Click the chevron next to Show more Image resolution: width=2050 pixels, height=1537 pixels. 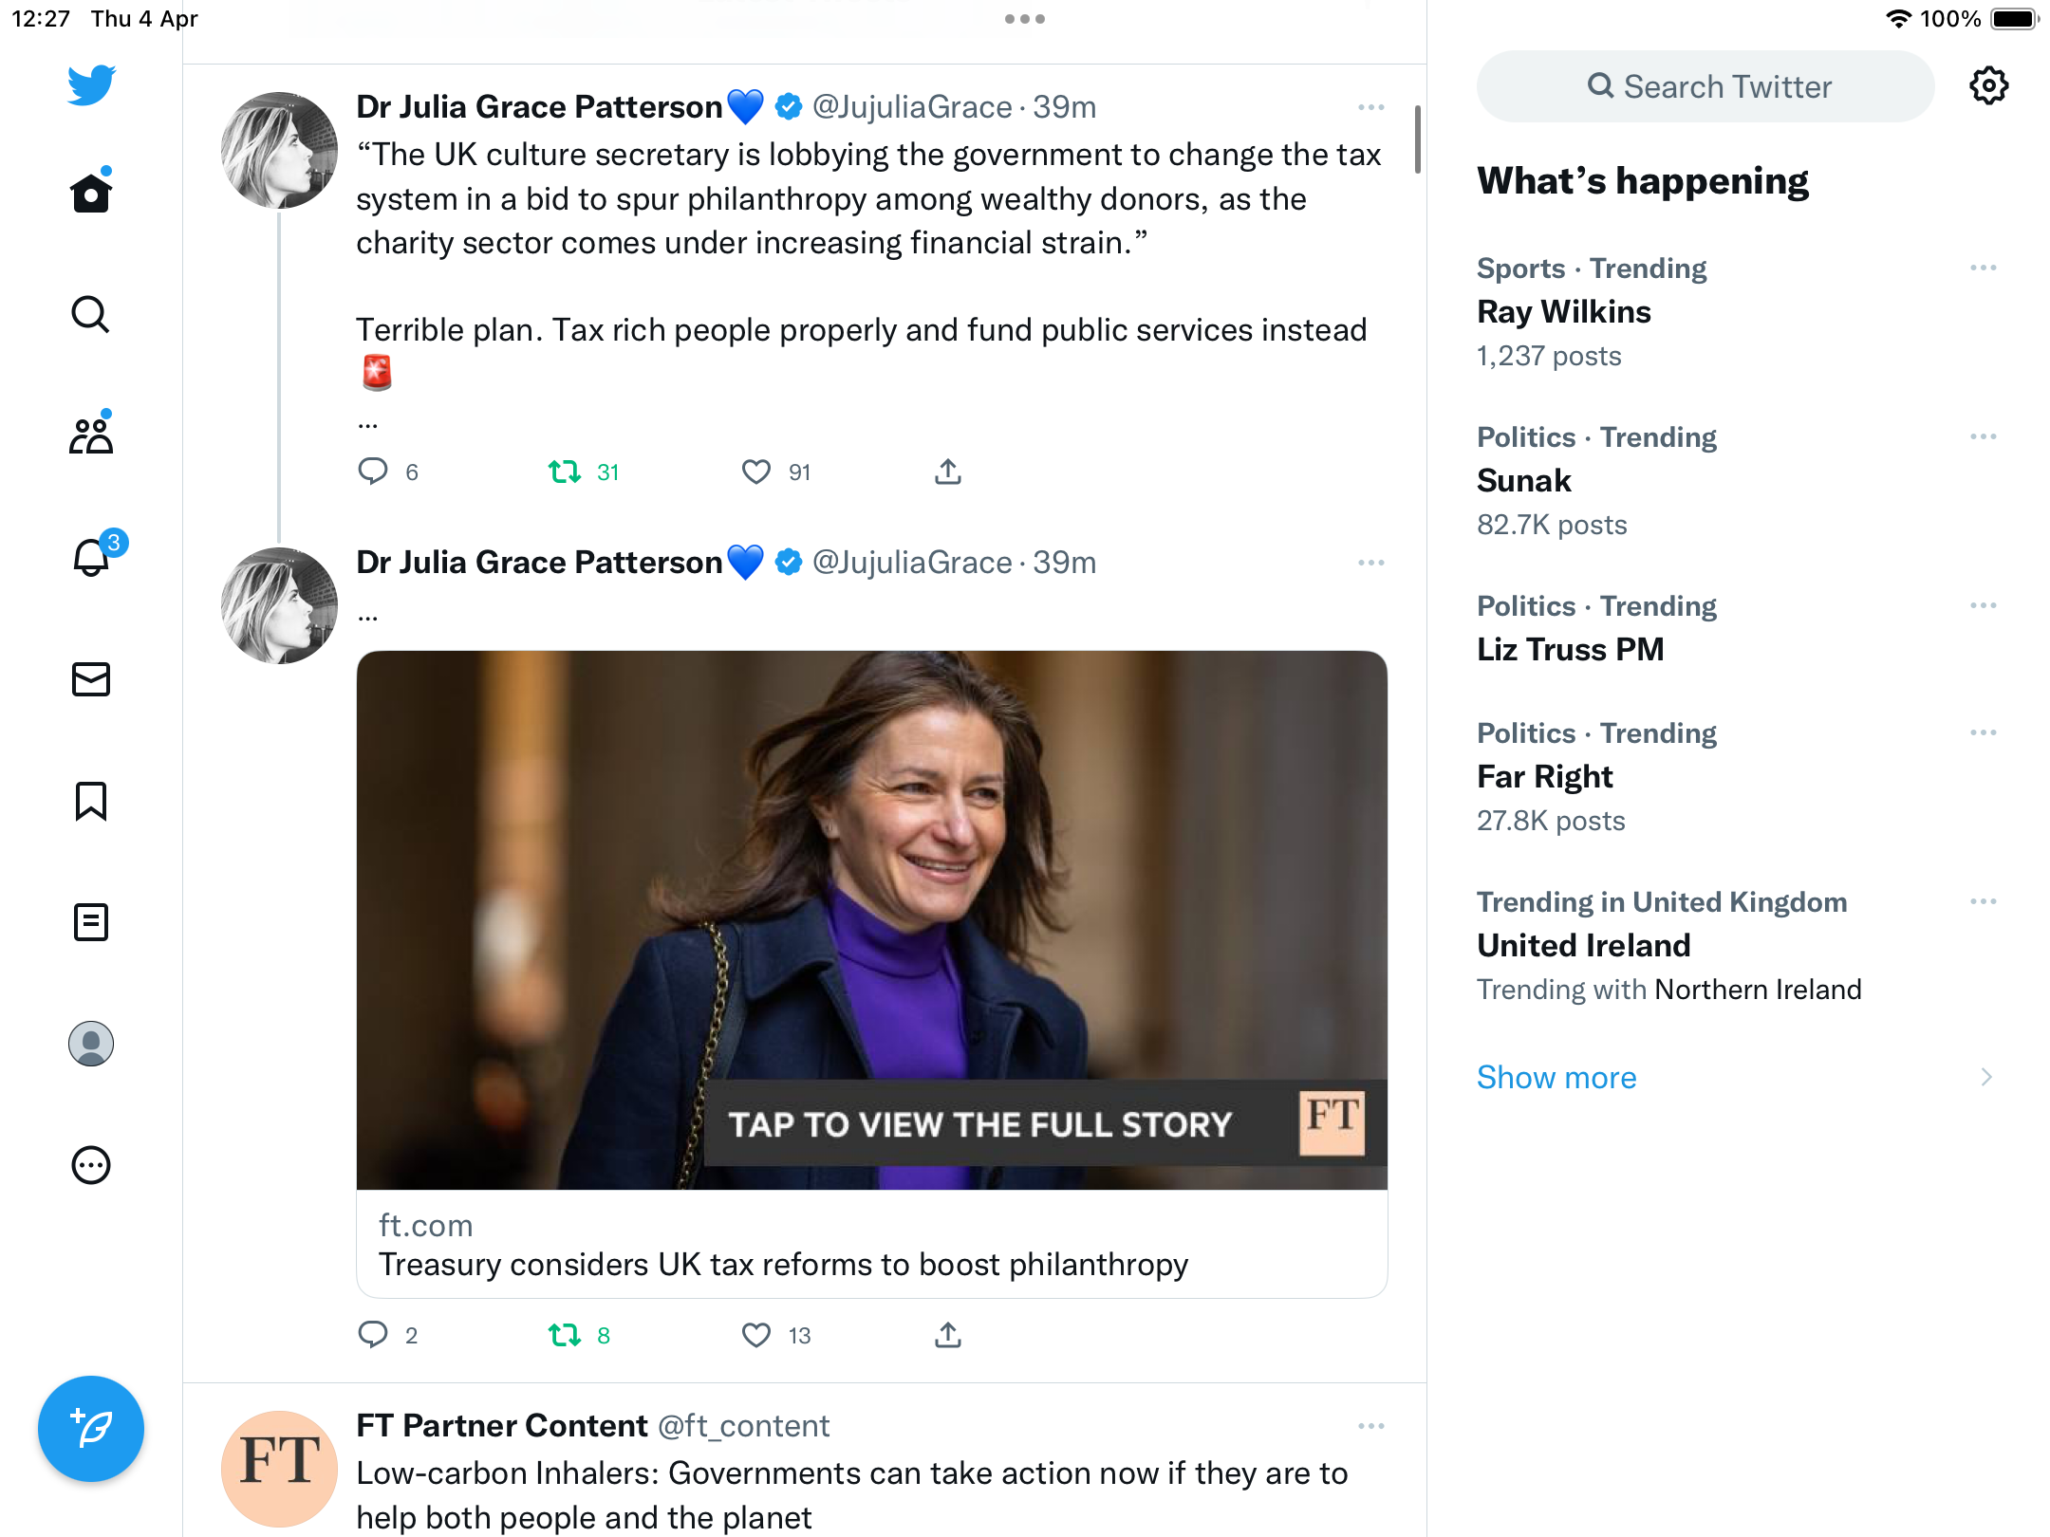pyautogui.click(x=1986, y=1077)
